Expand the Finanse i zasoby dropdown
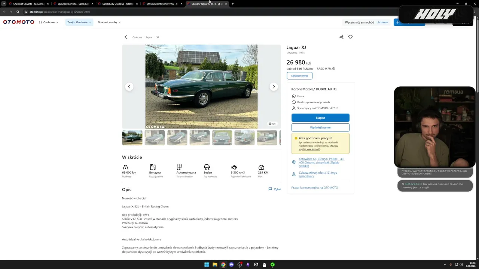This screenshot has width=479, height=269. [109, 22]
